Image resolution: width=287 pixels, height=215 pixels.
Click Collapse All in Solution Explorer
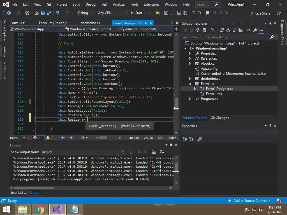(x=234, y=30)
